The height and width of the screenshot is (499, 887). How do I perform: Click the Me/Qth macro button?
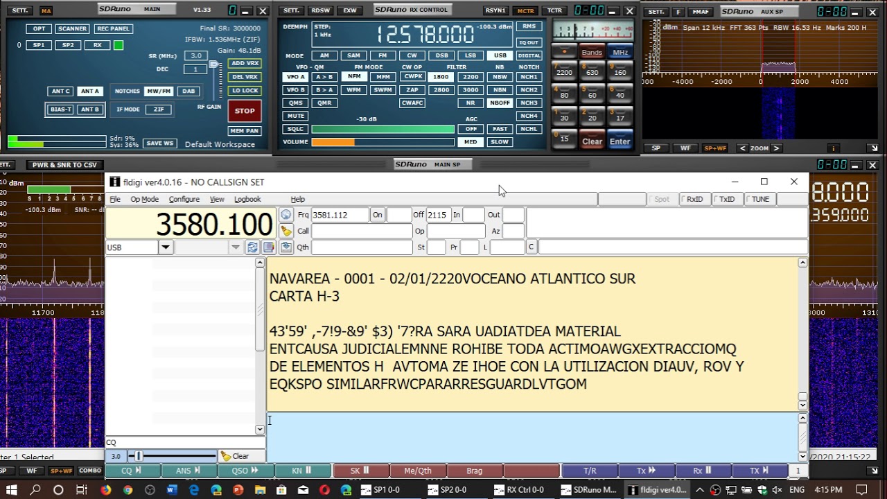click(x=418, y=471)
